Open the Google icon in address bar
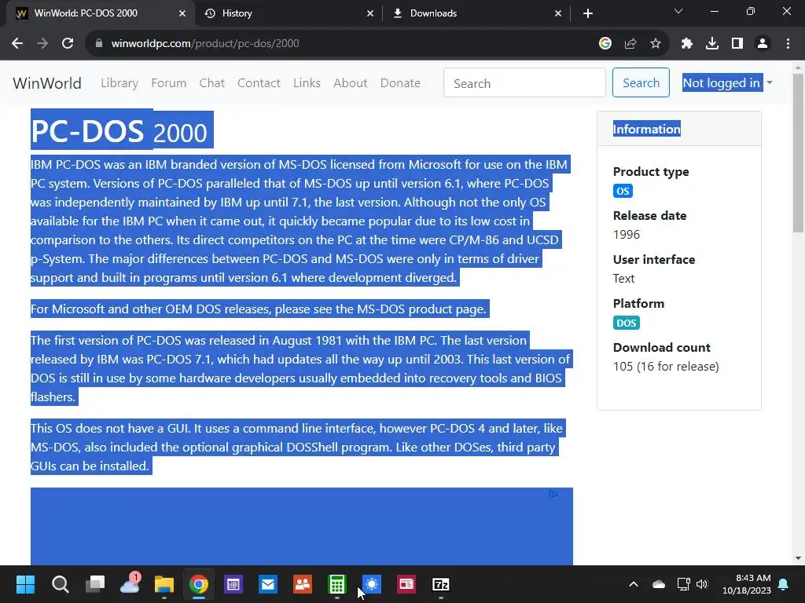 tap(605, 44)
